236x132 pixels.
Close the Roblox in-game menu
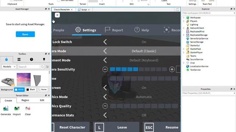tap(57, 15)
